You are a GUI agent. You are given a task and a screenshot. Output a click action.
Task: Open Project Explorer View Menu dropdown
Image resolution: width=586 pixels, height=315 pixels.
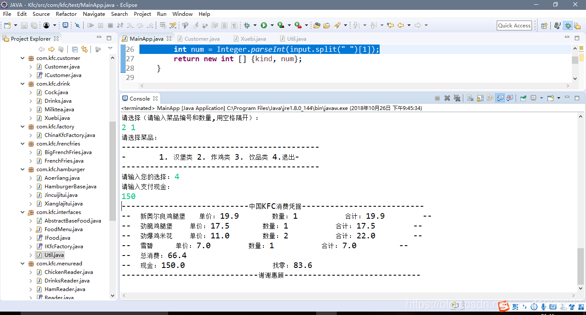tap(110, 49)
